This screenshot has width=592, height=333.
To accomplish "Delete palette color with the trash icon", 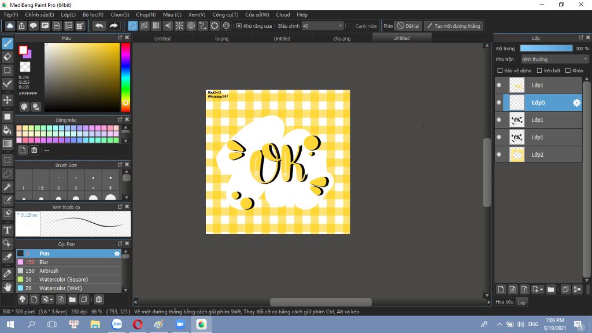I will click(34, 150).
